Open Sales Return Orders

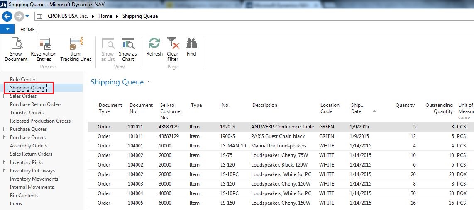31,154
